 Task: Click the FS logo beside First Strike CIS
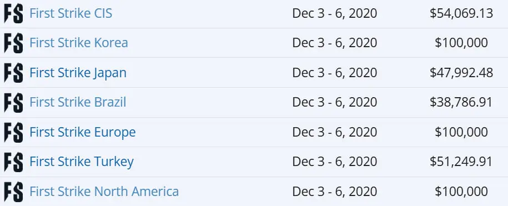(13, 13)
